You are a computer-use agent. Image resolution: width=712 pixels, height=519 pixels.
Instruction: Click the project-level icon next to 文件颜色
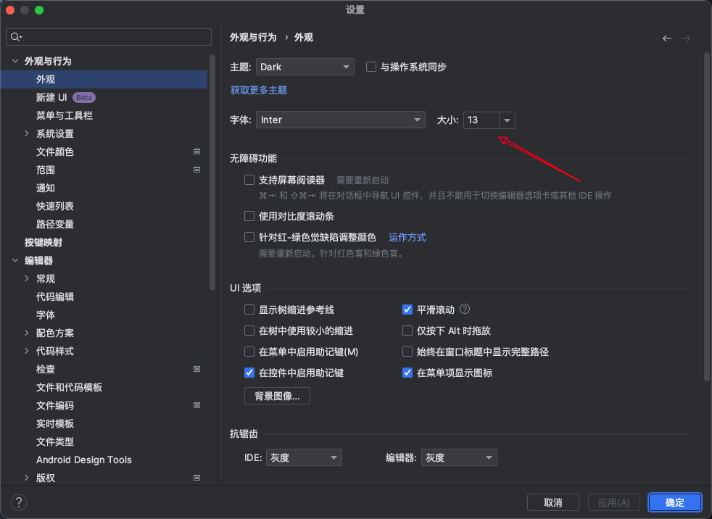[x=196, y=151]
